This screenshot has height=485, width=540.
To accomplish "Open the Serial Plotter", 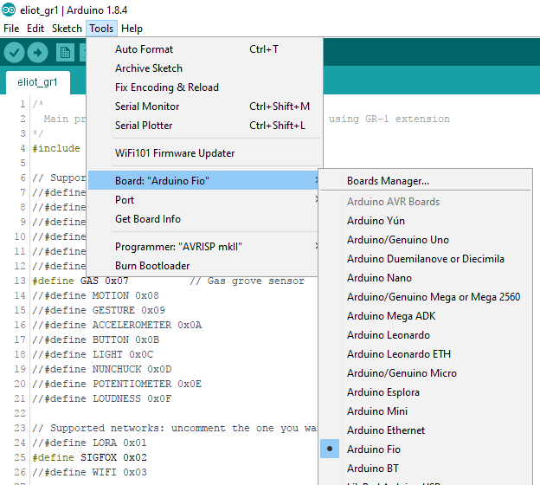I will coord(205,126).
